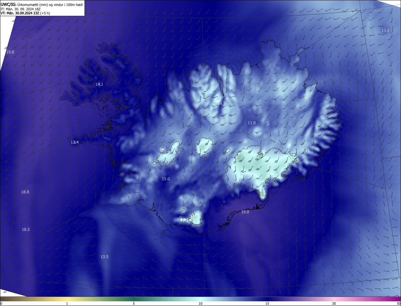Click the colour scale at the 30 mark
This screenshot has width=401, height=306.
click(334, 303)
